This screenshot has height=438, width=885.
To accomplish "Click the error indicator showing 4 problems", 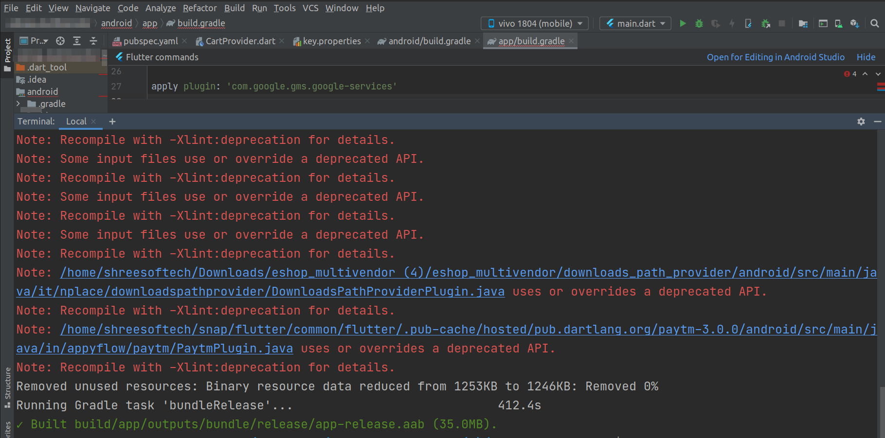I will click(x=850, y=74).
